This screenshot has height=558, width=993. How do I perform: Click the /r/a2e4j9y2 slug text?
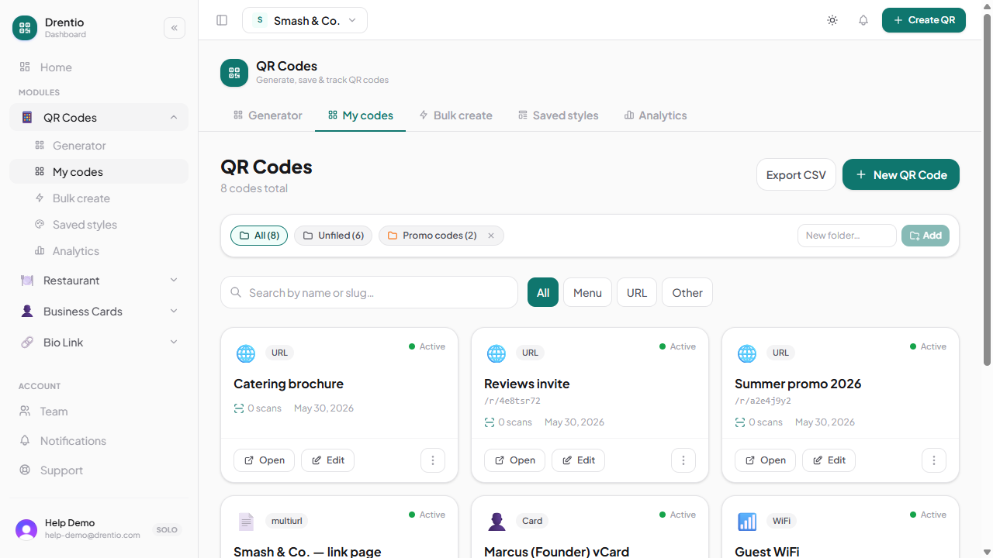tap(763, 401)
